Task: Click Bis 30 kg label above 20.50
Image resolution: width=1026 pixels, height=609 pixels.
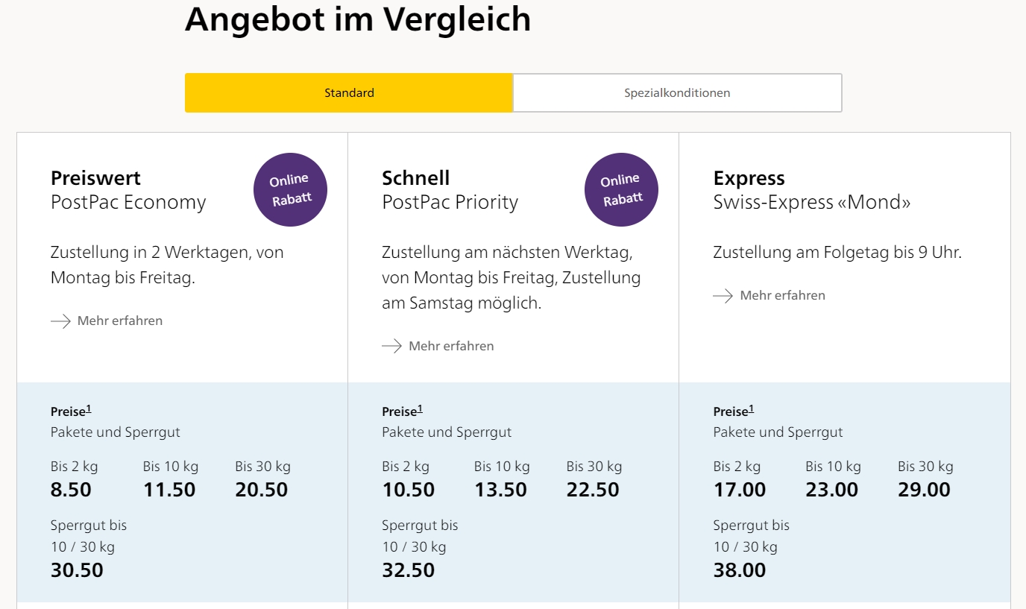Action: 262,467
